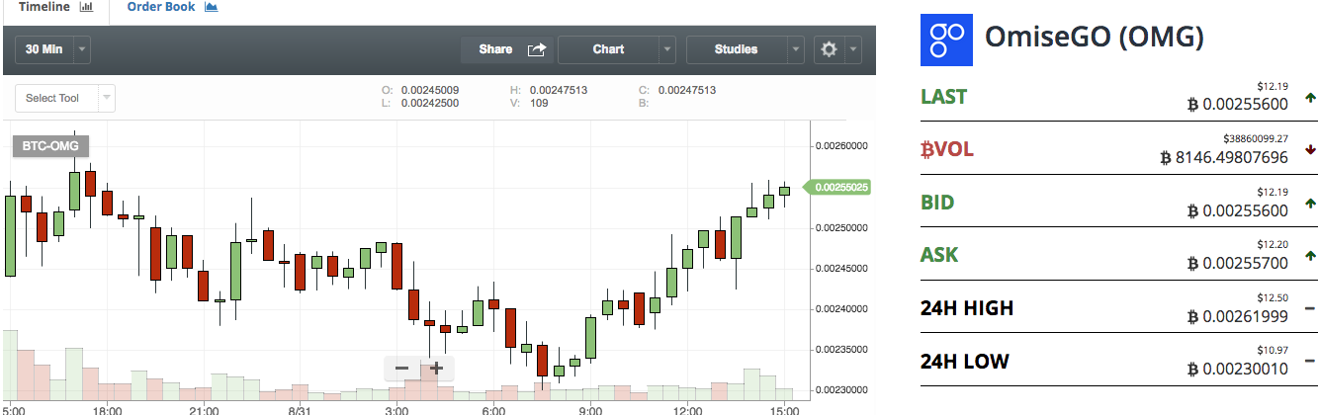Open the Studies menu

(x=737, y=49)
